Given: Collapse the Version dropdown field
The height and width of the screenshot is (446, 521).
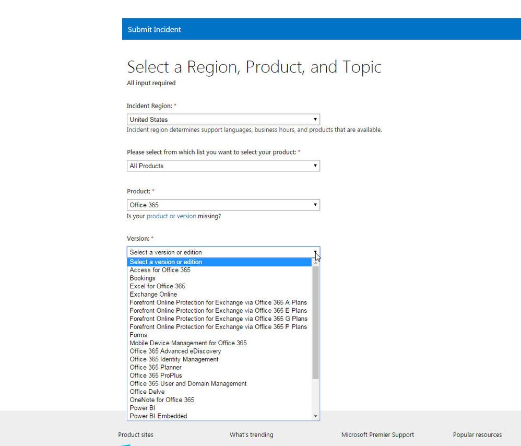Looking at the screenshot, I should tap(223, 252).
